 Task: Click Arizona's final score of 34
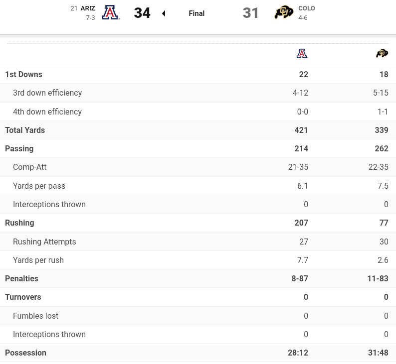click(x=142, y=13)
